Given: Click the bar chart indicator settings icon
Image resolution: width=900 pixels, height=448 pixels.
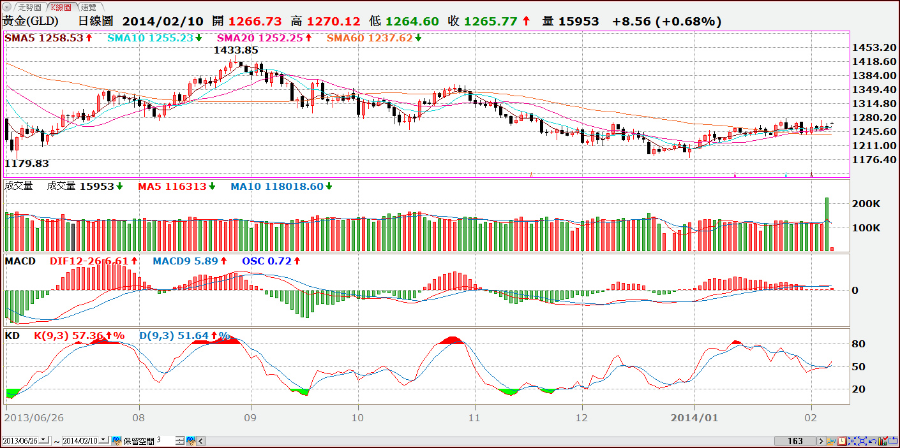Looking at the screenshot, I should 883,441.
